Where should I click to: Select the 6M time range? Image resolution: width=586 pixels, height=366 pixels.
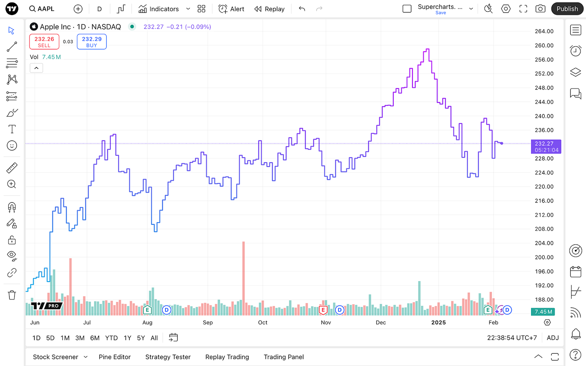pyautogui.click(x=95, y=338)
